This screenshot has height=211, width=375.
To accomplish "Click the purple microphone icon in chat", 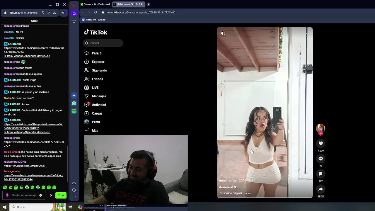I will coord(7,195).
